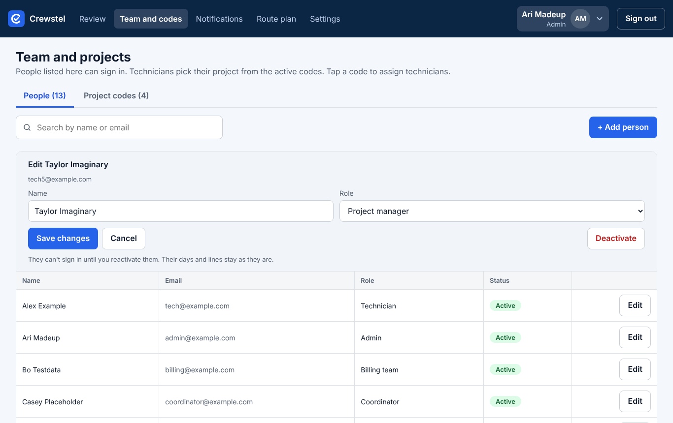Cancel the edit form
This screenshot has width=673, height=423.
coord(124,239)
